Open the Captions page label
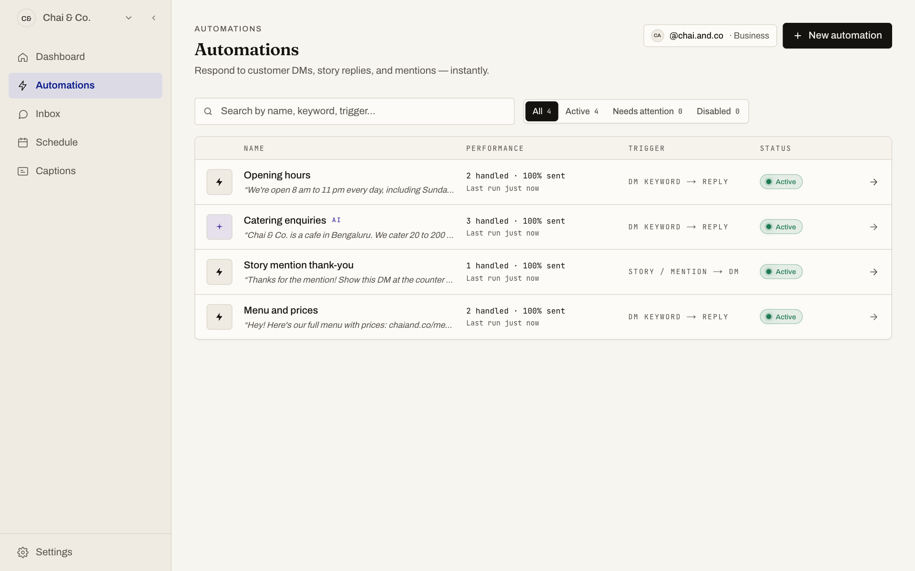Image resolution: width=915 pixels, height=571 pixels. (x=56, y=171)
